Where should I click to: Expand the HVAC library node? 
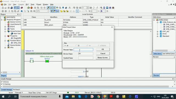coord(157,34)
